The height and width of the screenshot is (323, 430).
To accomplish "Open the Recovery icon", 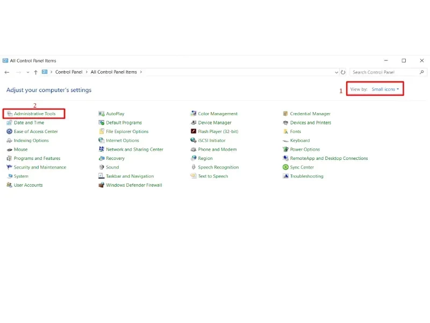I will [102, 158].
